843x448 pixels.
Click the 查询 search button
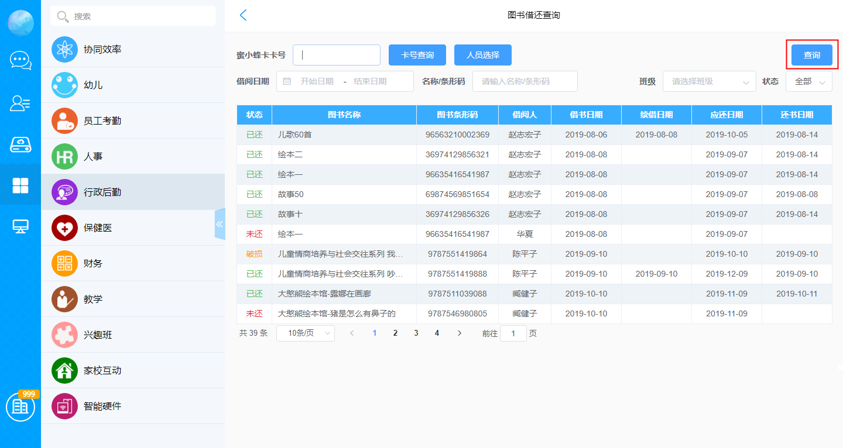click(x=811, y=55)
